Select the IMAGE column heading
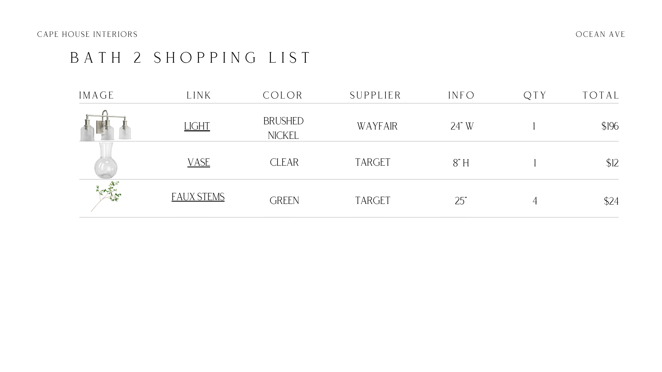Image resolution: width=662 pixels, height=372 pixels. [x=97, y=95]
